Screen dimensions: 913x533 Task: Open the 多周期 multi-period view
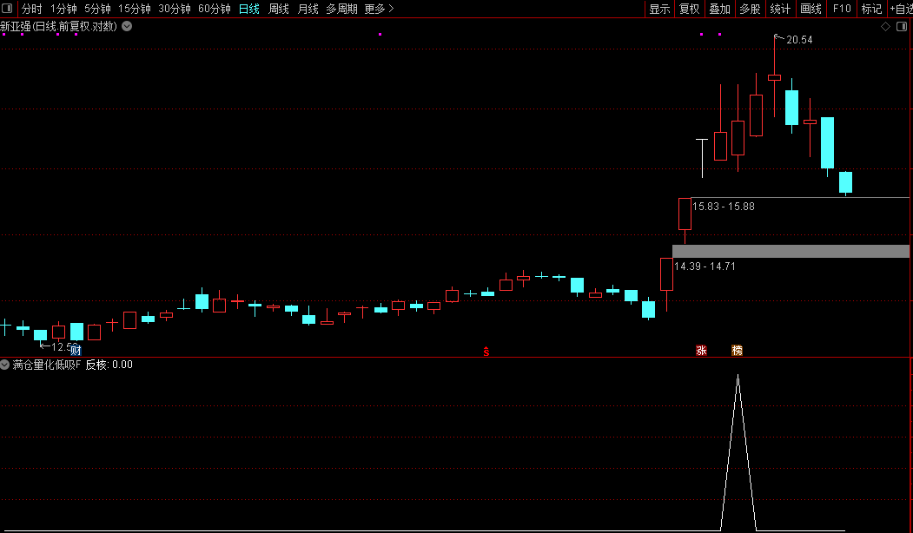pos(341,9)
